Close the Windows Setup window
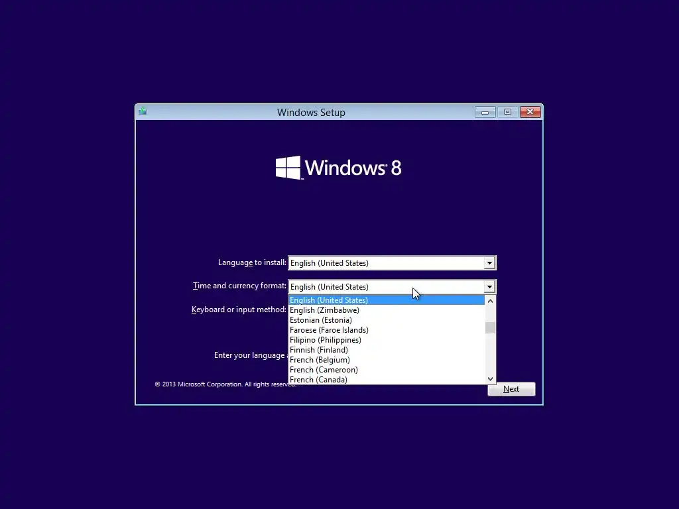This screenshot has height=509, width=679. point(530,112)
